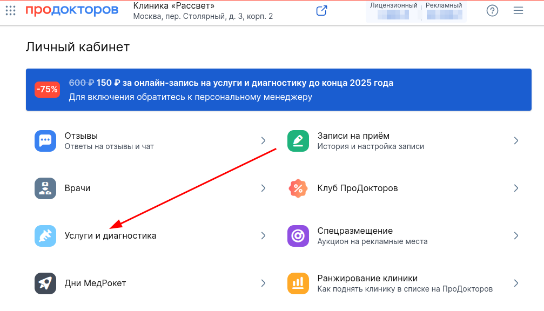544x311 pixels.
Task: Click the Дни МедРокет rocket icon
Action: click(x=45, y=283)
